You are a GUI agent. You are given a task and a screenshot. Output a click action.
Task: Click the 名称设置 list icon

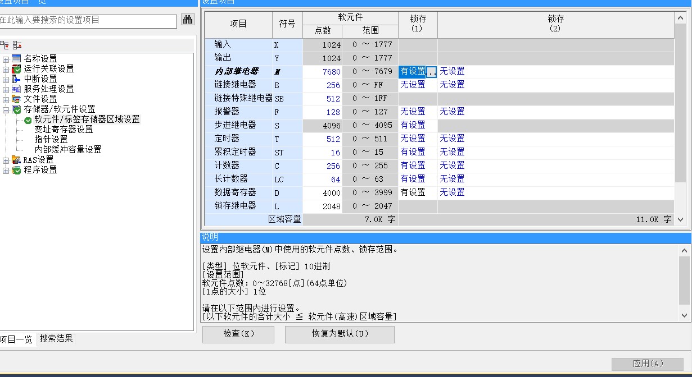16,59
